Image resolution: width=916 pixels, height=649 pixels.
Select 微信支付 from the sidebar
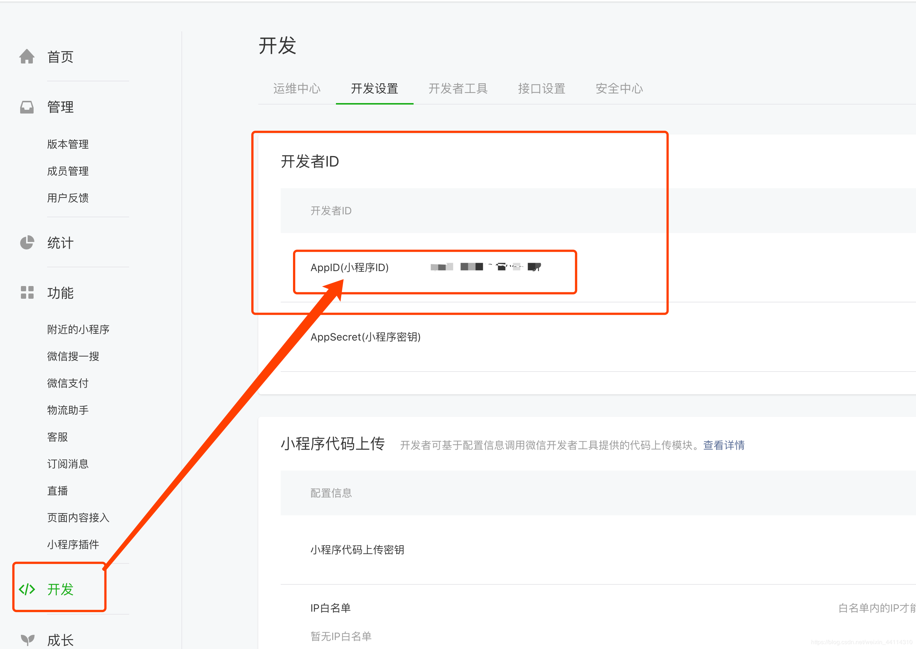tap(68, 383)
